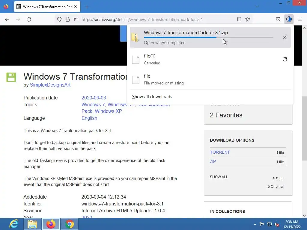
Task: Launch Google Chrome from taskbar
Action: 70,224
